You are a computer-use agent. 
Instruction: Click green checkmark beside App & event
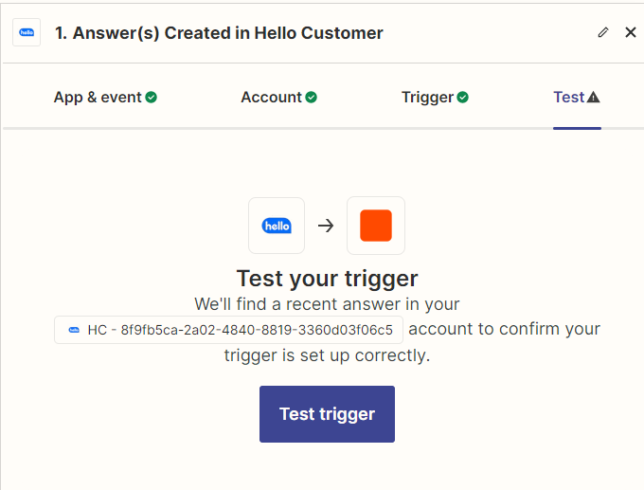(x=152, y=97)
